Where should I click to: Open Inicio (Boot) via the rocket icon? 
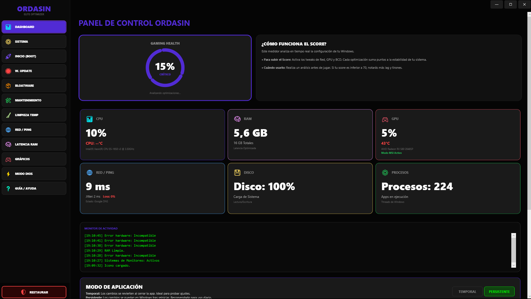[x=8, y=56]
